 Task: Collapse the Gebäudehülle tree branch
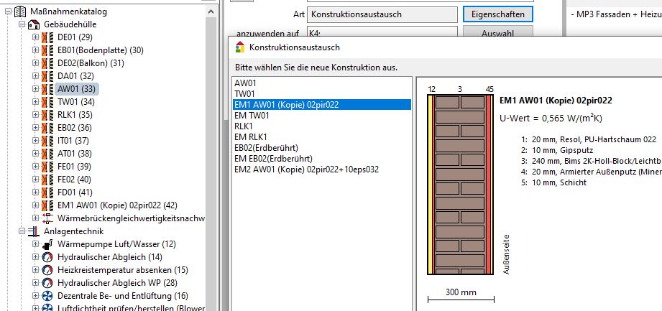coord(22,24)
